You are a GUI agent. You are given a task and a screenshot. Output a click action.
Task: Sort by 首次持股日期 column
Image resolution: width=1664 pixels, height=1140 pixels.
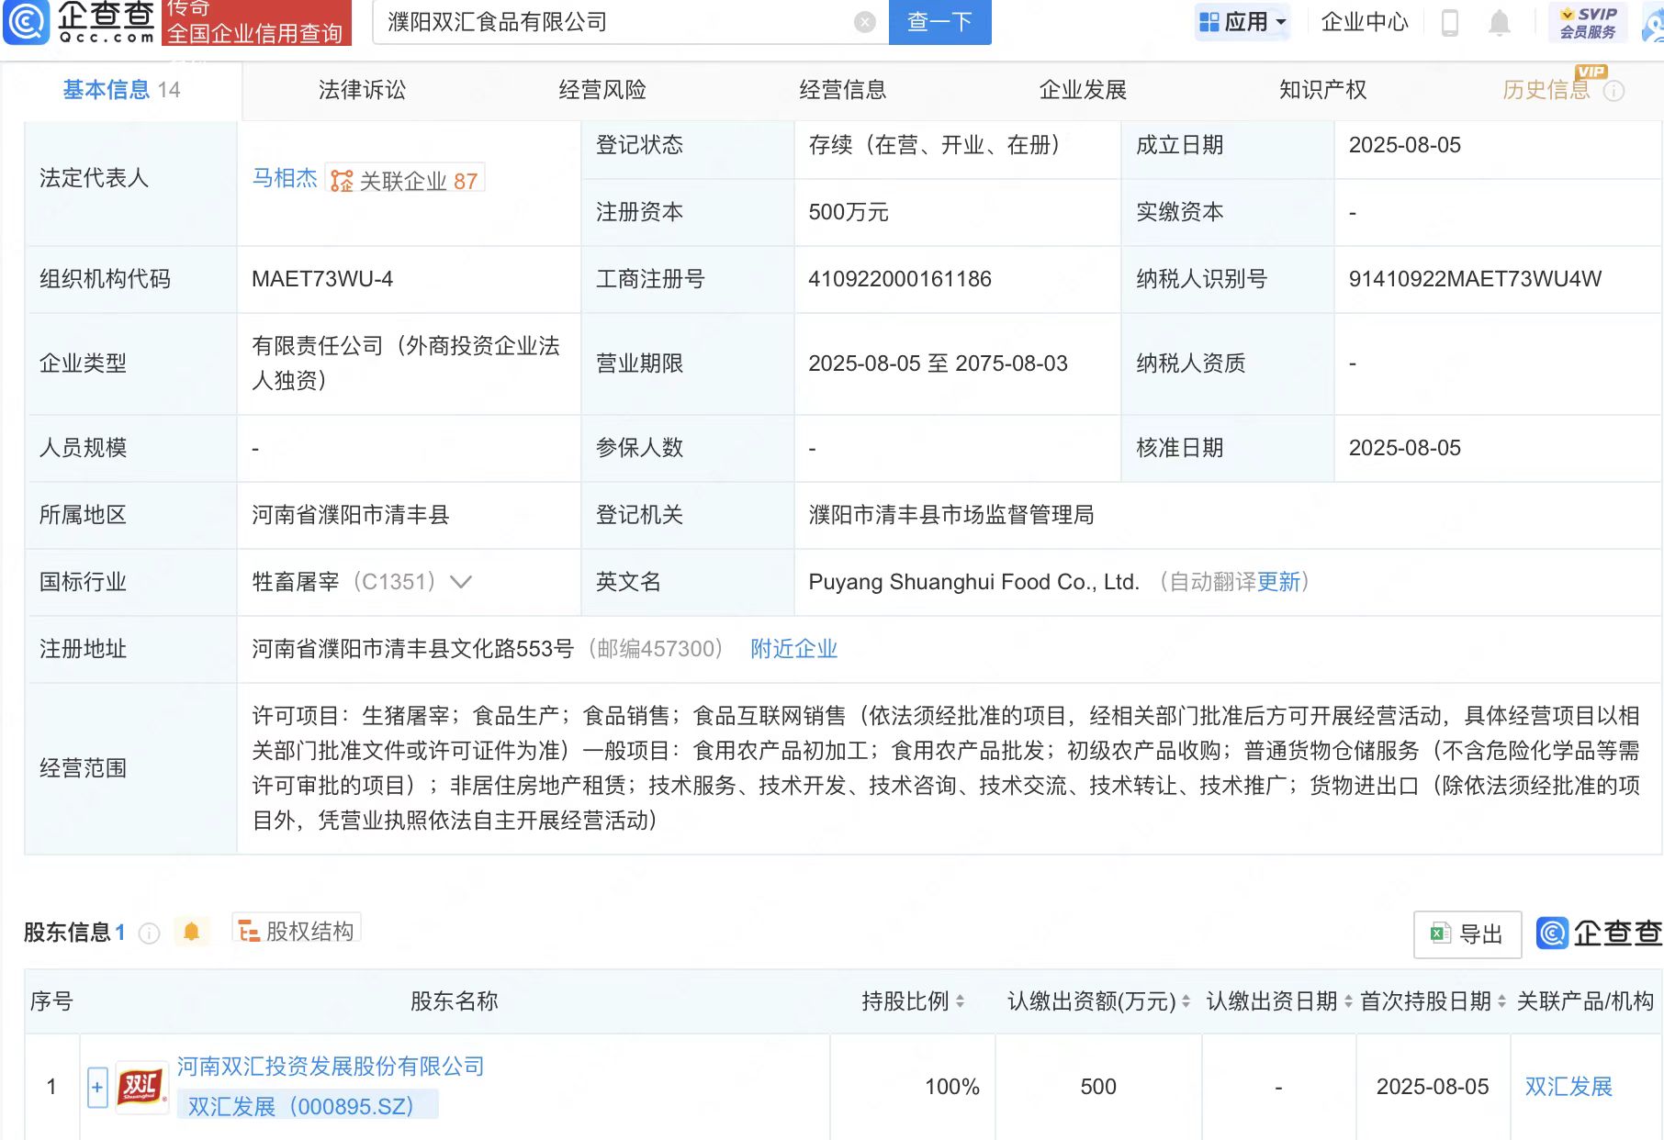[x=1501, y=1001]
